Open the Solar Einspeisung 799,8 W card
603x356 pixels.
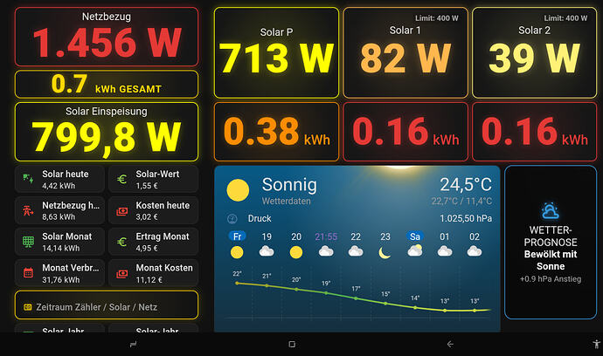(x=107, y=132)
